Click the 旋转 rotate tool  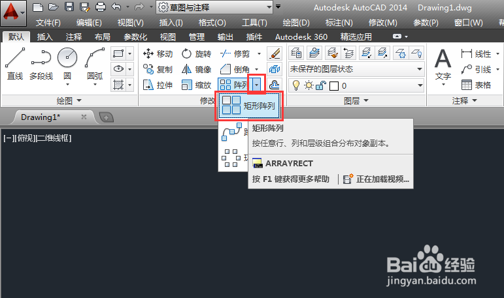pos(196,53)
